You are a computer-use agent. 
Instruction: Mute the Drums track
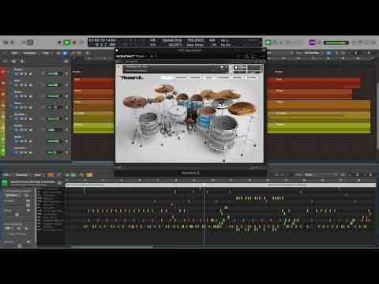(x=22, y=74)
